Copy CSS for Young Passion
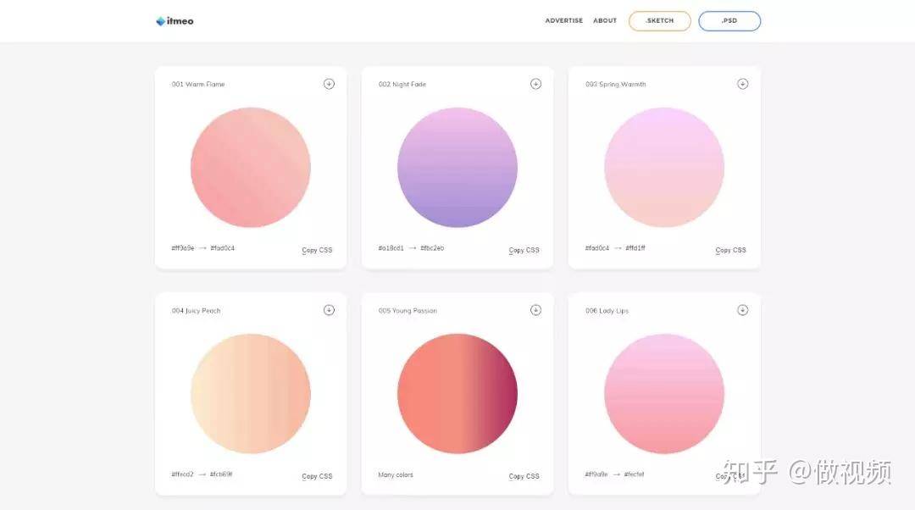 [524, 476]
